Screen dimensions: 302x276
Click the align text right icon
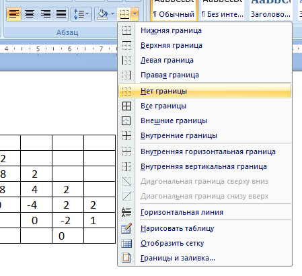click(45, 14)
